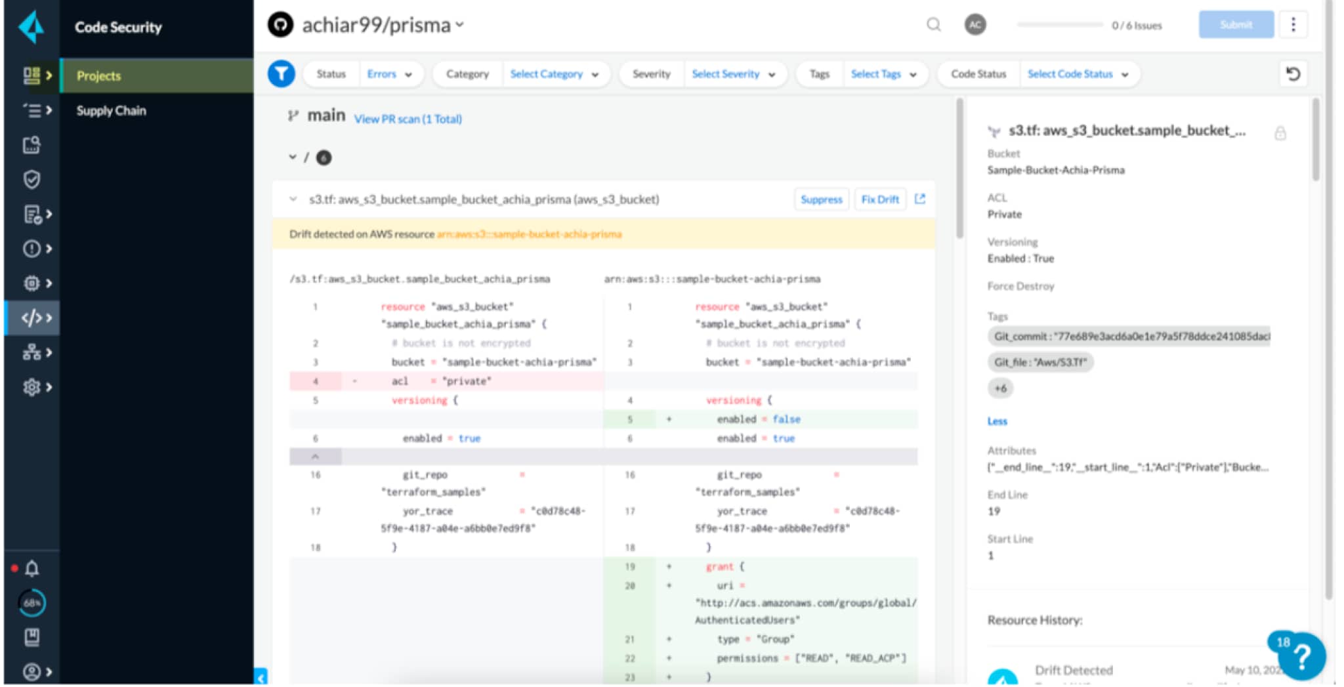The width and height of the screenshot is (1344, 687).
Task: Open the three-dot more options menu
Action: 1293,25
